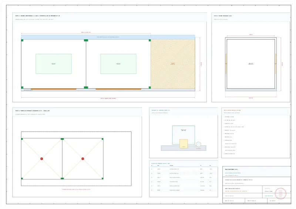Click the left red center marker in plan view
Screen dimensions: 296x209
[42, 159]
